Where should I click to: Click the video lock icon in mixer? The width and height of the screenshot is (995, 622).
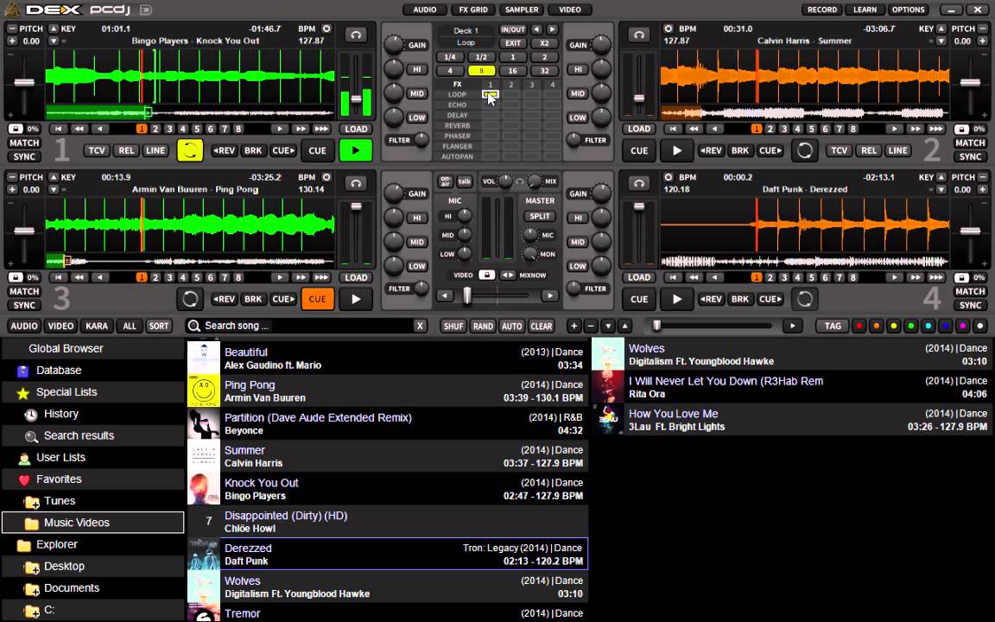pyautogui.click(x=487, y=275)
